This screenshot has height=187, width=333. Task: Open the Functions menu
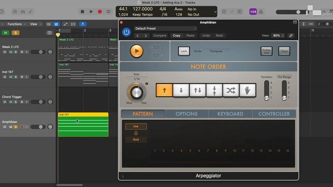pos(16,24)
